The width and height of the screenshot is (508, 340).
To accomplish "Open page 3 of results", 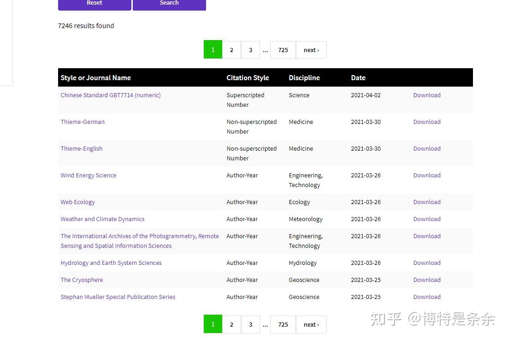I will (x=250, y=50).
